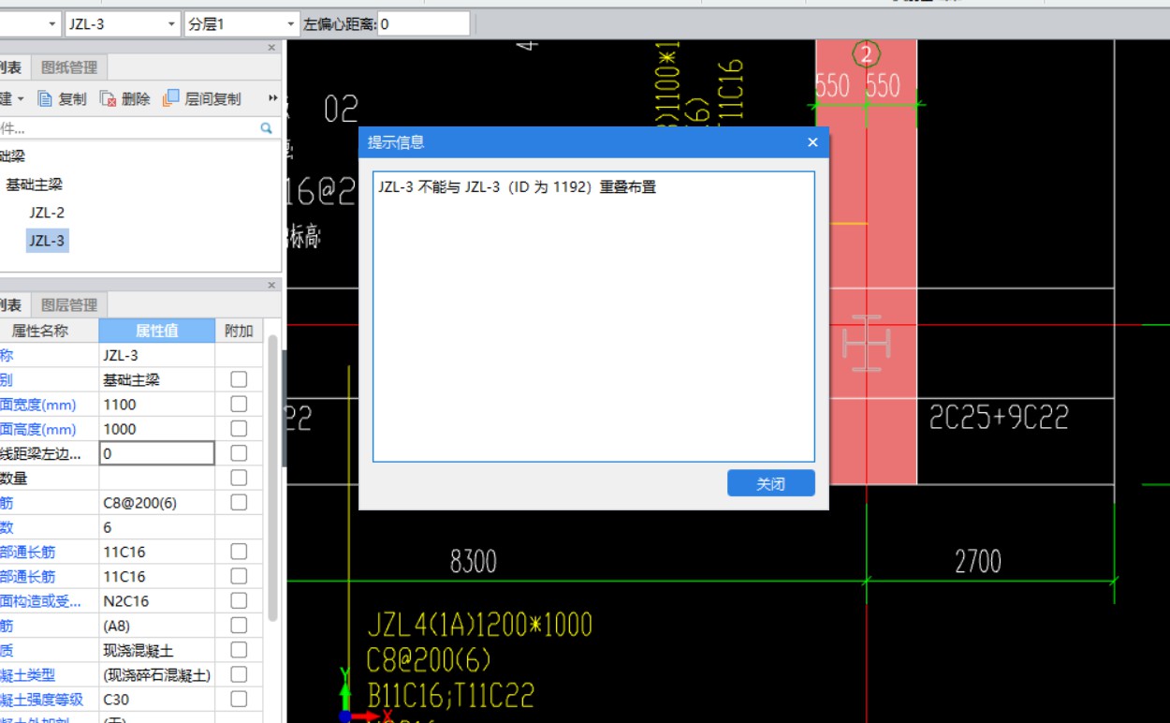Check the 附加 box for 现浇混凝土 row

tap(239, 650)
